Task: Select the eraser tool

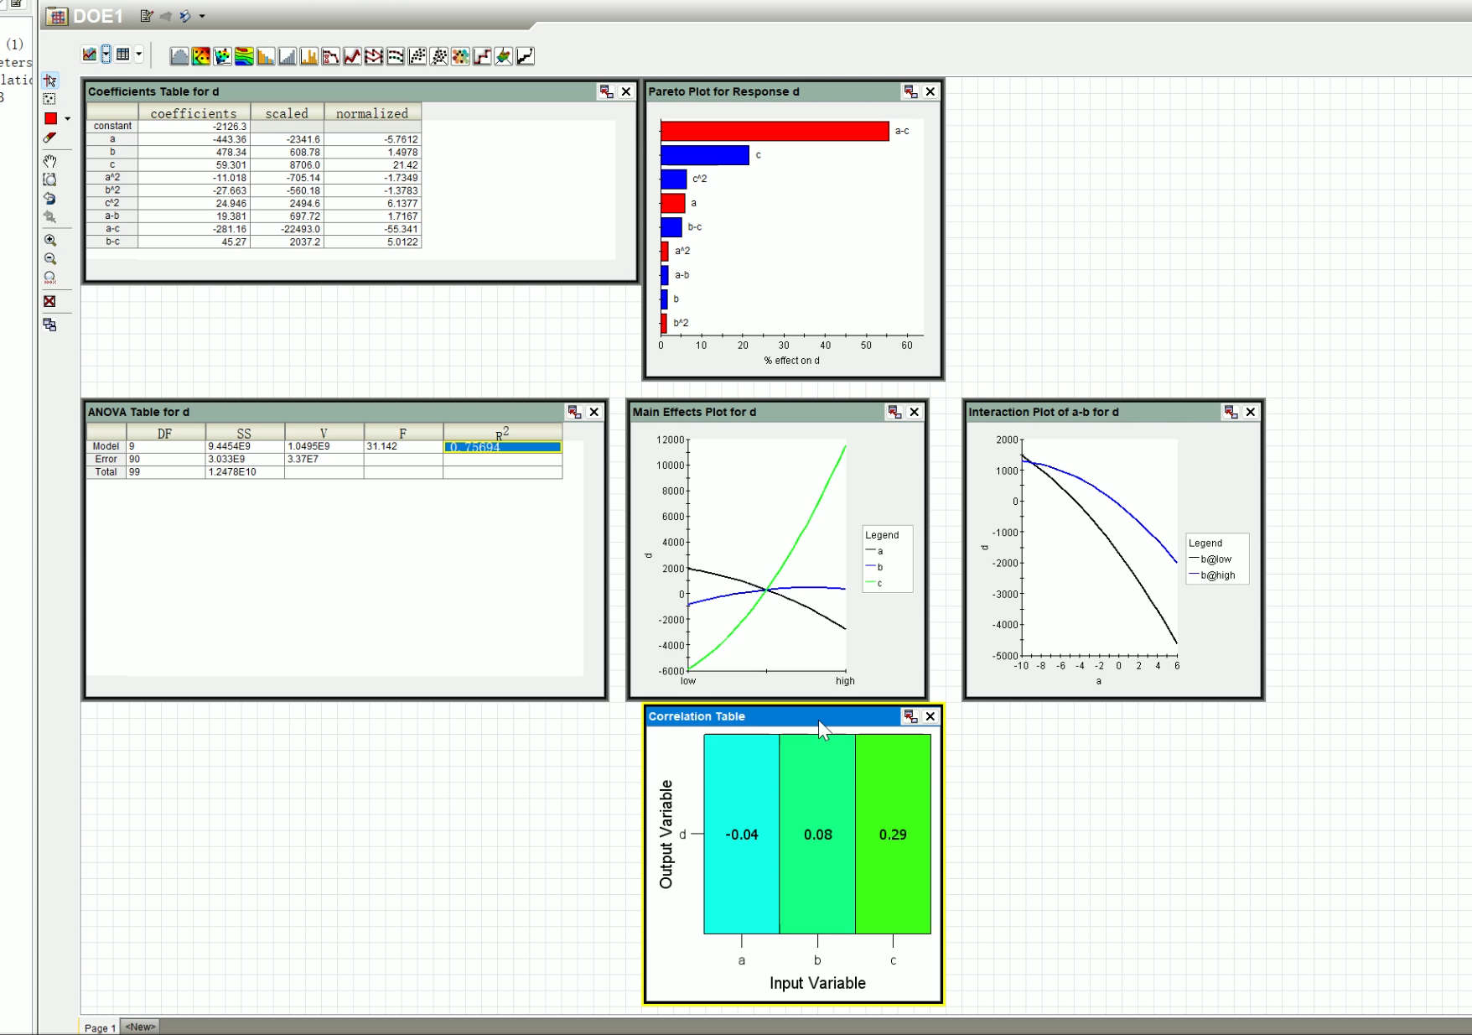Action: tap(50, 138)
